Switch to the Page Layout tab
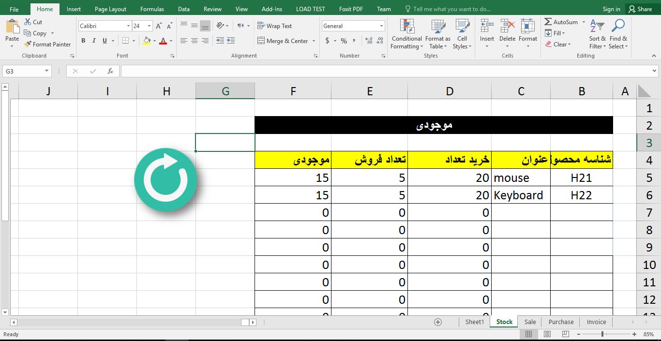The image size is (661, 341). pos(110,9)
